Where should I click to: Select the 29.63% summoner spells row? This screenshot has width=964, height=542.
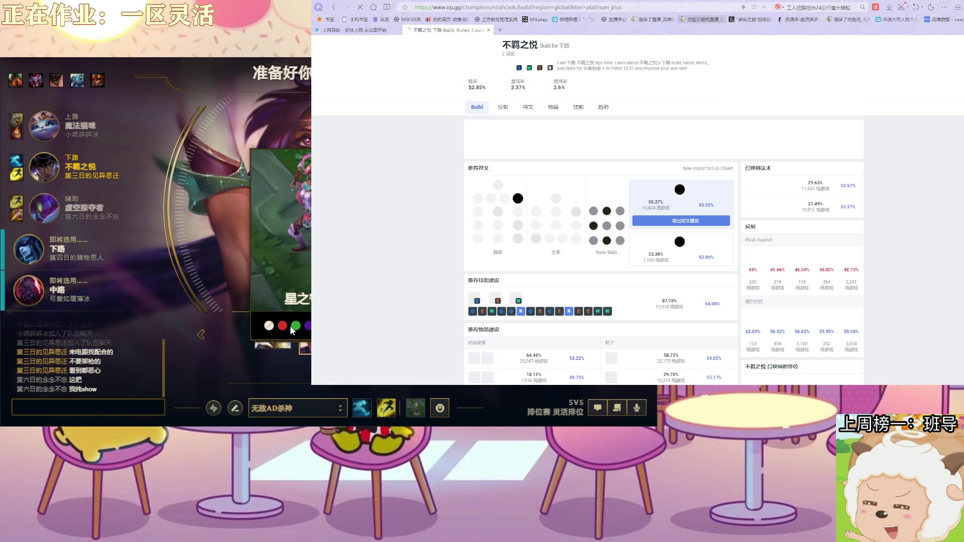click(802, 186)
